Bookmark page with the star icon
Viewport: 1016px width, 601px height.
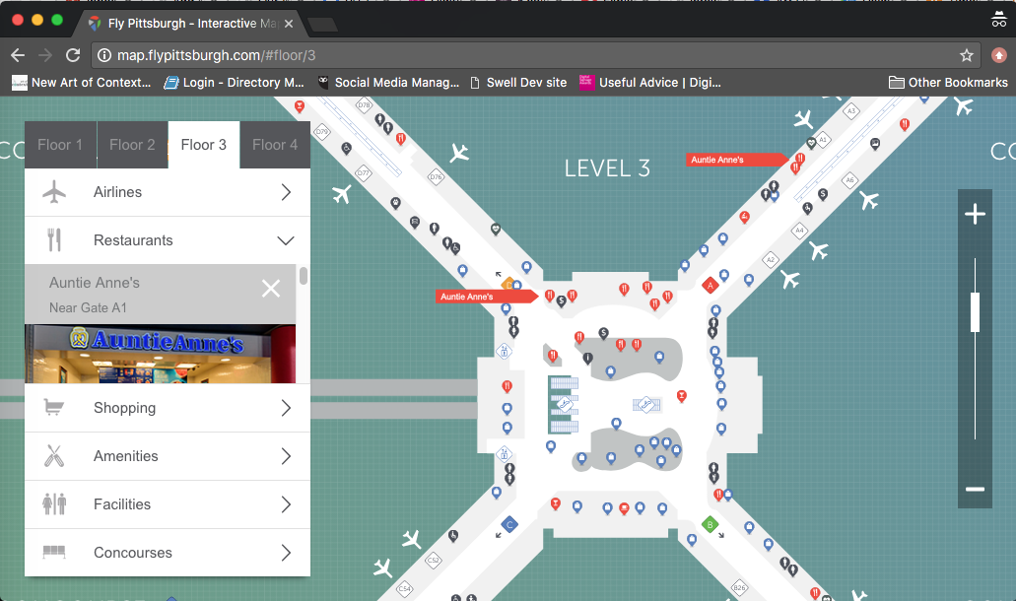coord(967,55)
